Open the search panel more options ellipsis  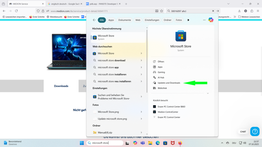204,20
